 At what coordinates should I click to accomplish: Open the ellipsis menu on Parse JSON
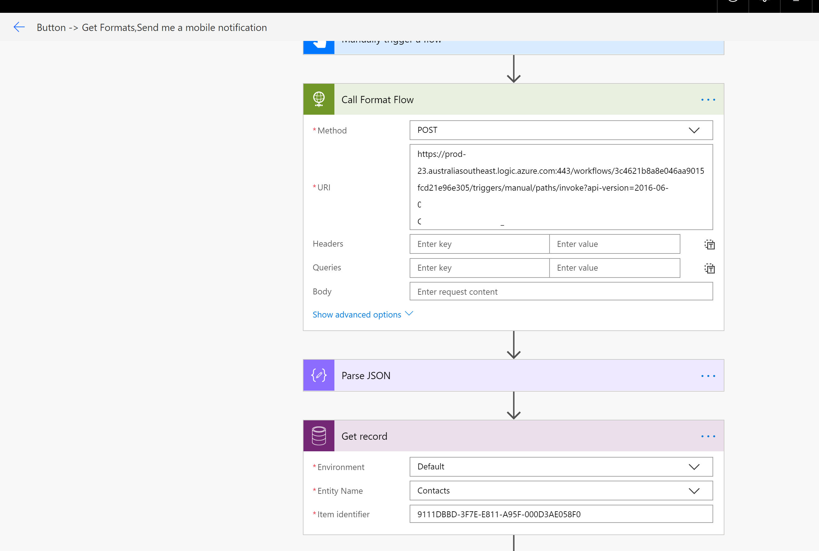(708, 375)
